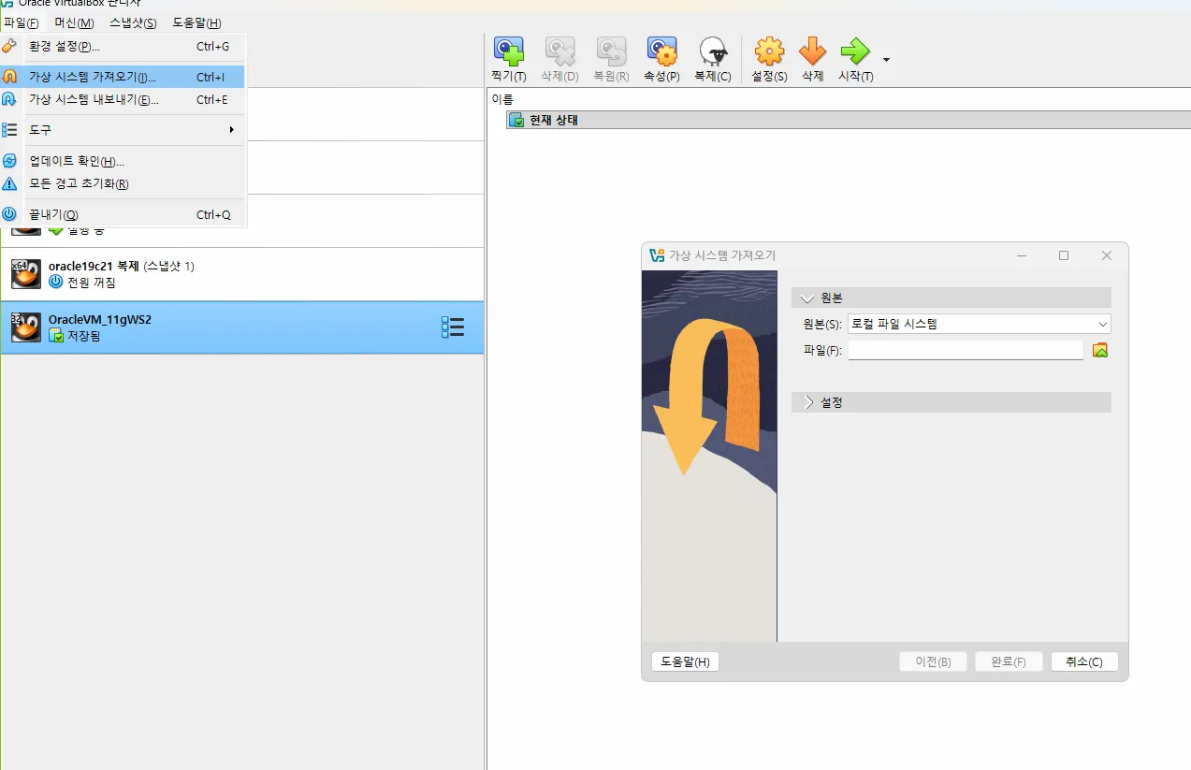Open machine Settings (설정) gear icon
1191x770 pixels.
pyautogui.click(x=769, y=51)
